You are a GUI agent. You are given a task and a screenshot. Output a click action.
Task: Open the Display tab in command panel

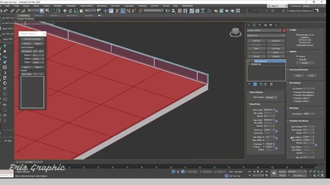(x=271, y=25)
